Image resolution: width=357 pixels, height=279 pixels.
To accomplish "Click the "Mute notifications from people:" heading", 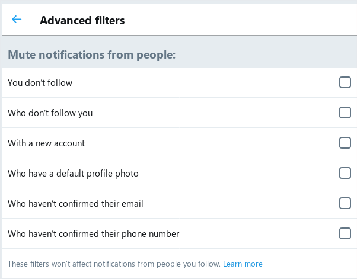I will 91,55.
